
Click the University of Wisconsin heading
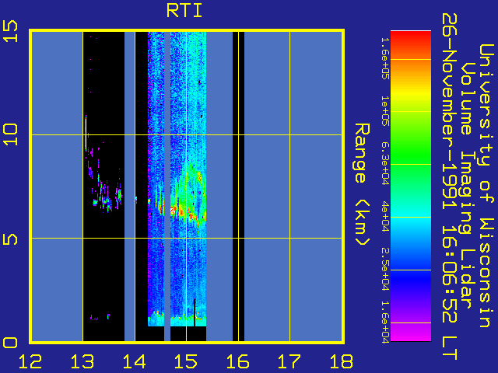click(486, 186)
